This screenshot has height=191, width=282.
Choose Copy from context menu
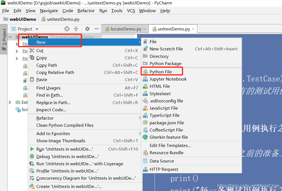point(85,58)
